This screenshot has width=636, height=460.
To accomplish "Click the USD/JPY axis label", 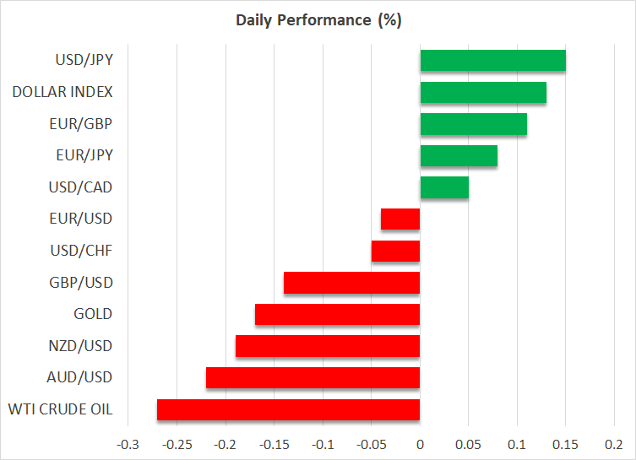I will pos(84,61).
